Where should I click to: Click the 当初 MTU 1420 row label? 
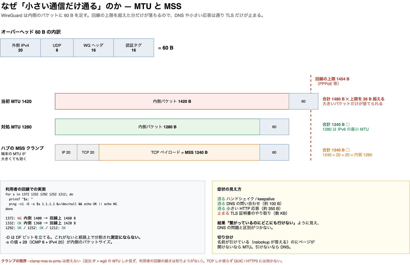pyautogui.click(x=16, y=102)
